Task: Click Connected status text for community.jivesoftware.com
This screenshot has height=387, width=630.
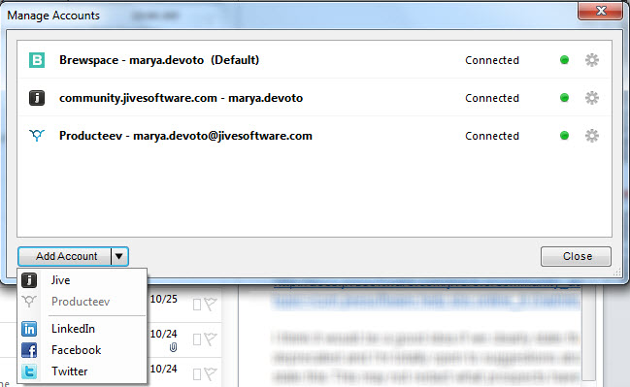Action: [492, 98]
